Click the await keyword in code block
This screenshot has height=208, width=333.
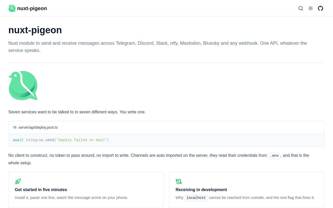point(18,140)
